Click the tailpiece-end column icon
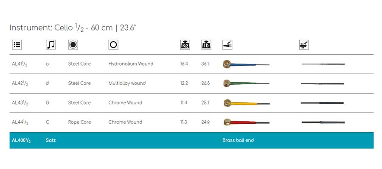382x169 pixels. (x=228, y=45)
